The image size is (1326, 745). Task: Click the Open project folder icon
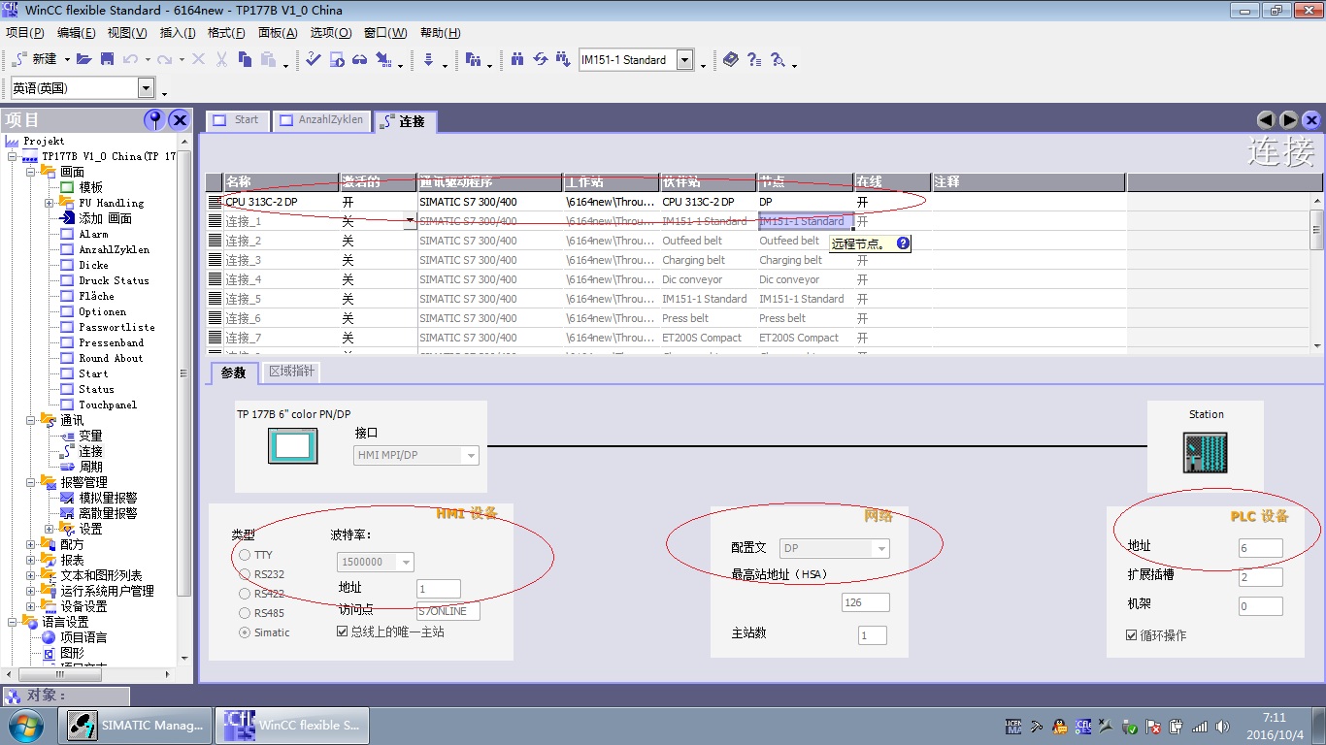pos(84,59)
